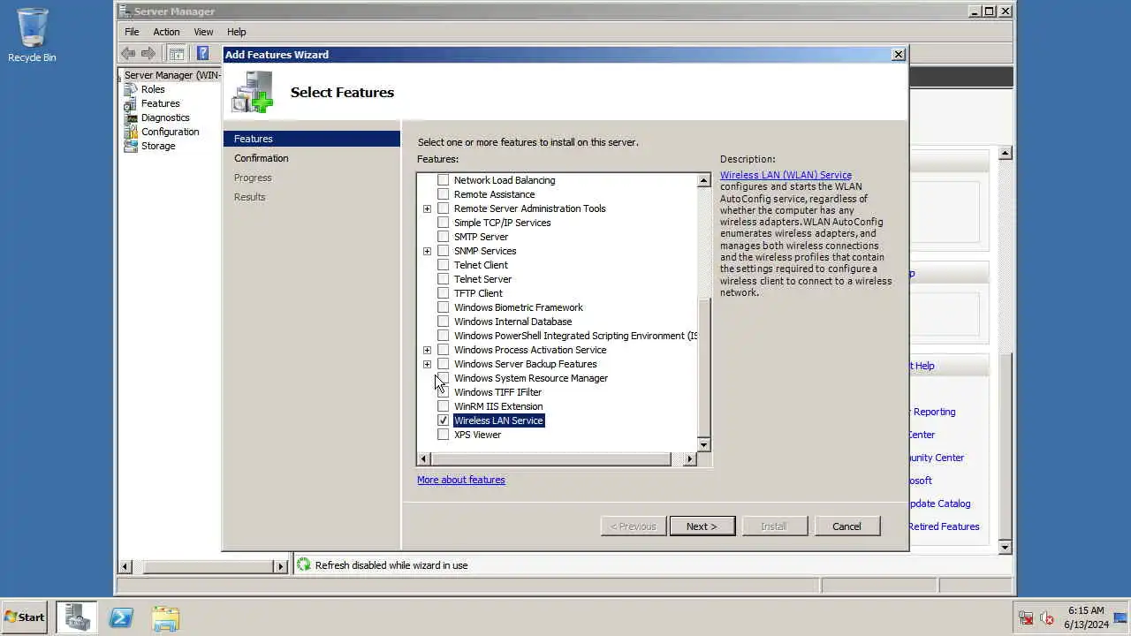Screen dimensions: 1131x636
Task: Click the Server Manager taskbar icon
Action: point(78,617)
